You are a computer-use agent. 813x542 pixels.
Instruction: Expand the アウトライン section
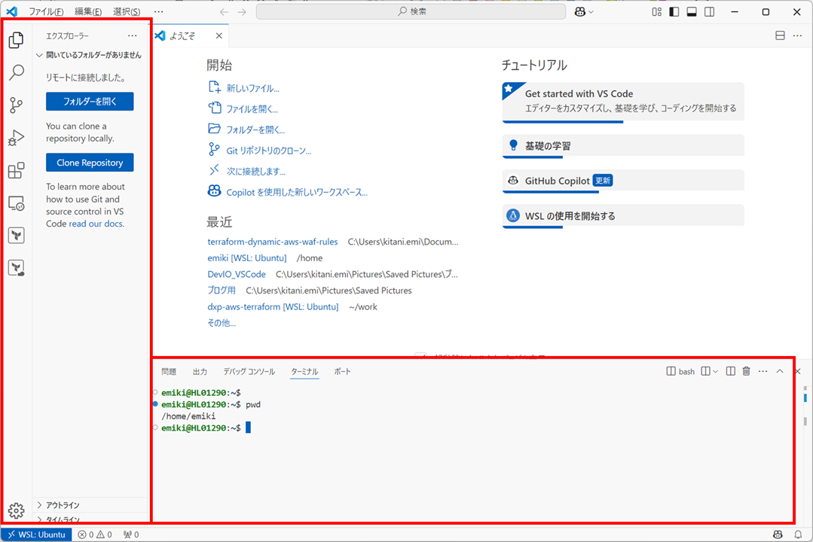tap(90, 504)
